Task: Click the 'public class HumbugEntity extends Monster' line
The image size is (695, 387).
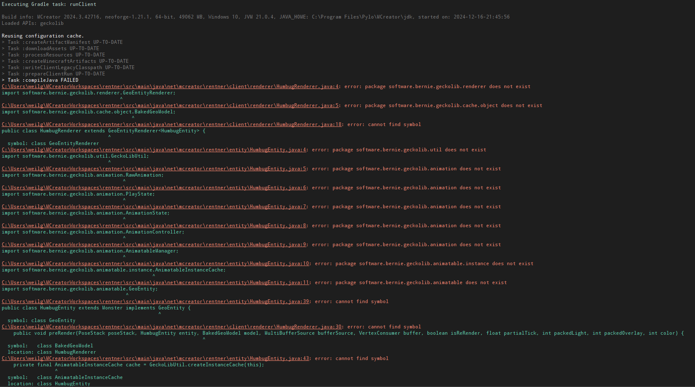Action: pos(96,308)
